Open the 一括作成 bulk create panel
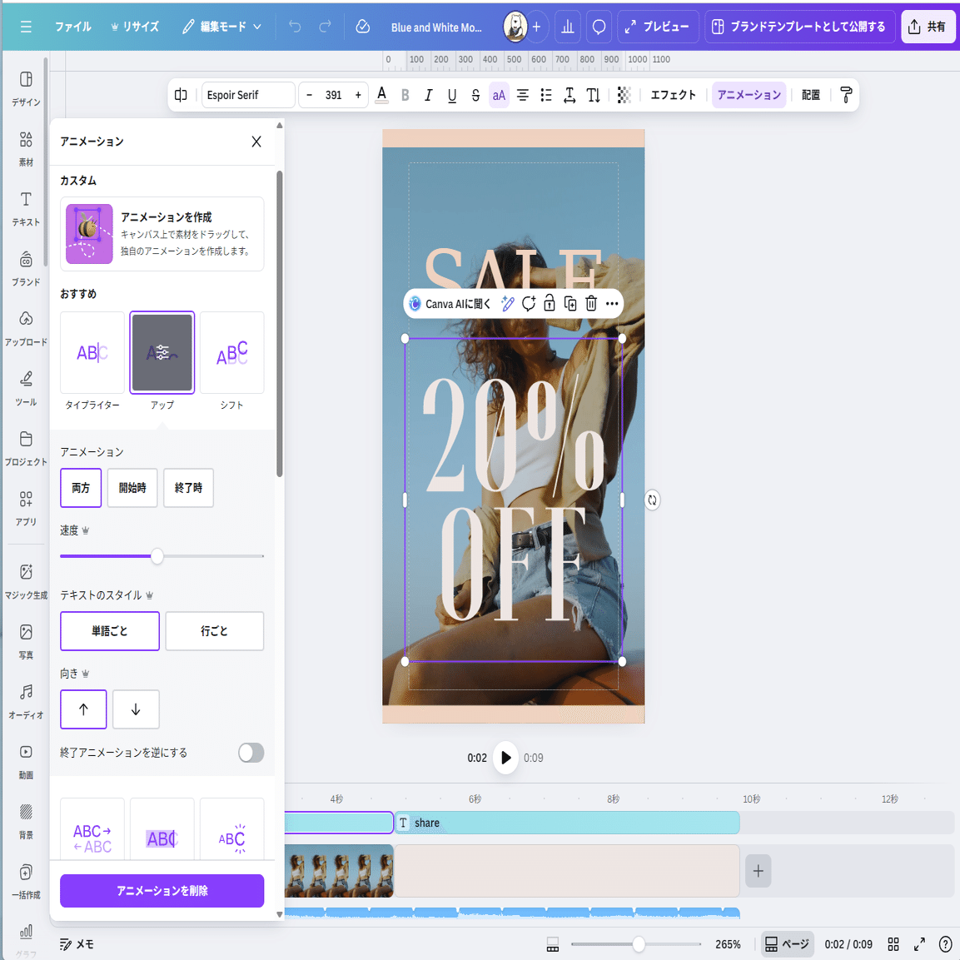The width and height of the screenshot is (960, 960). [26, 882]
